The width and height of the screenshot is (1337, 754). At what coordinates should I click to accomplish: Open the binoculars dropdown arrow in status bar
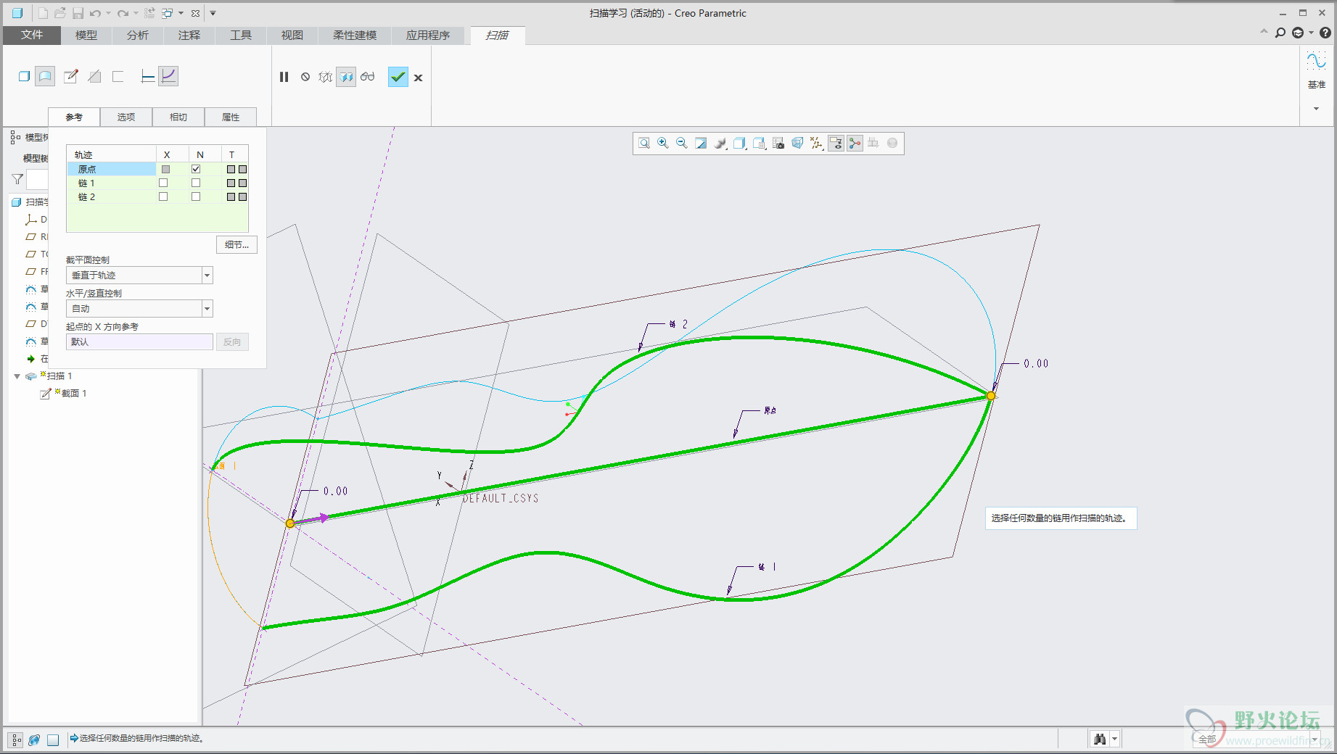(x=1115, y=739)
